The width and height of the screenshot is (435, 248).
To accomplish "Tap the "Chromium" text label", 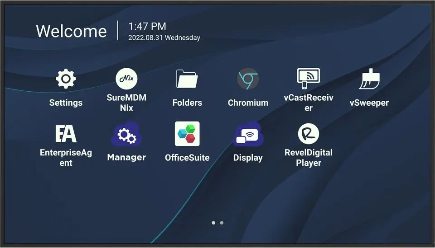I will coord(248,103).
